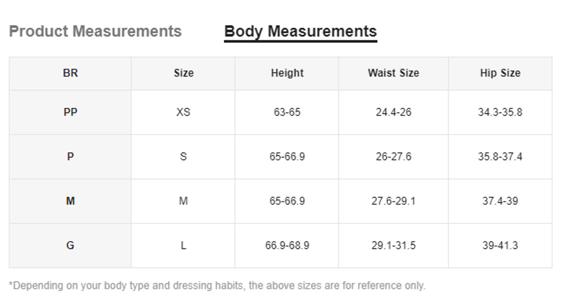Select the PP row label cell
Image resolution: width=570 pixels, height=297 pixels.
[70, 112]
